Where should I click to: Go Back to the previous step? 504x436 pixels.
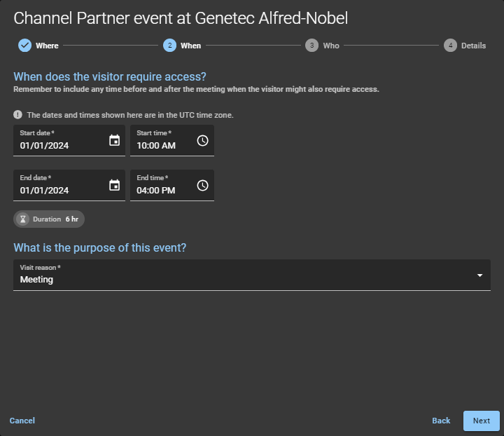(441, 421)
